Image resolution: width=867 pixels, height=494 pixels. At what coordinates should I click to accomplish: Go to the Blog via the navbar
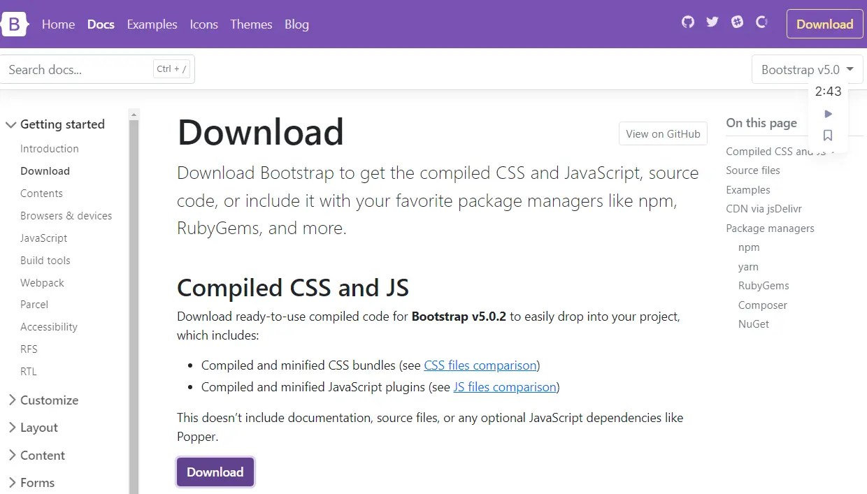pos(296,24)
